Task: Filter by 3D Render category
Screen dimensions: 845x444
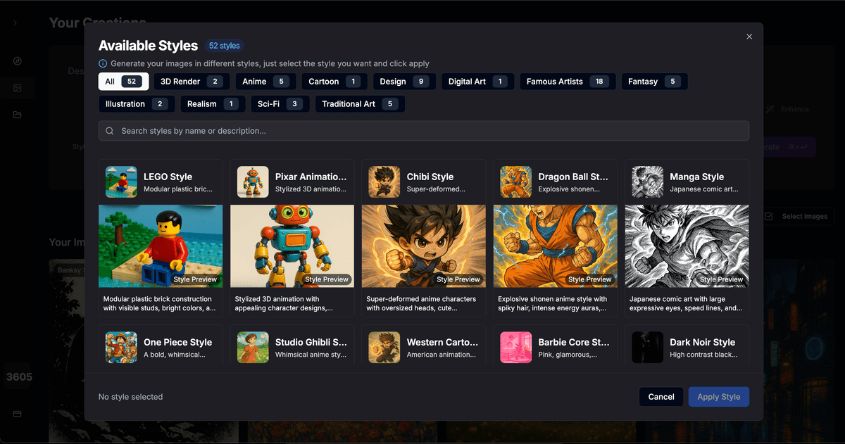Action: [192, 82]
